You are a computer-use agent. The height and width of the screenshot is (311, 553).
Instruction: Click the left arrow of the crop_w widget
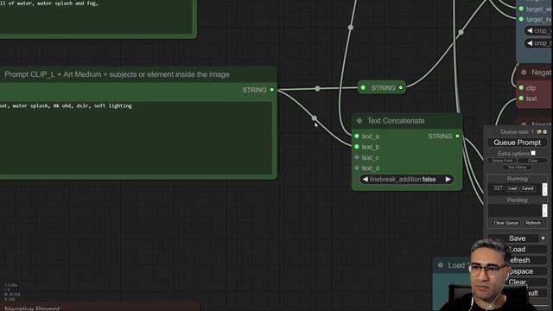[530, 31]
